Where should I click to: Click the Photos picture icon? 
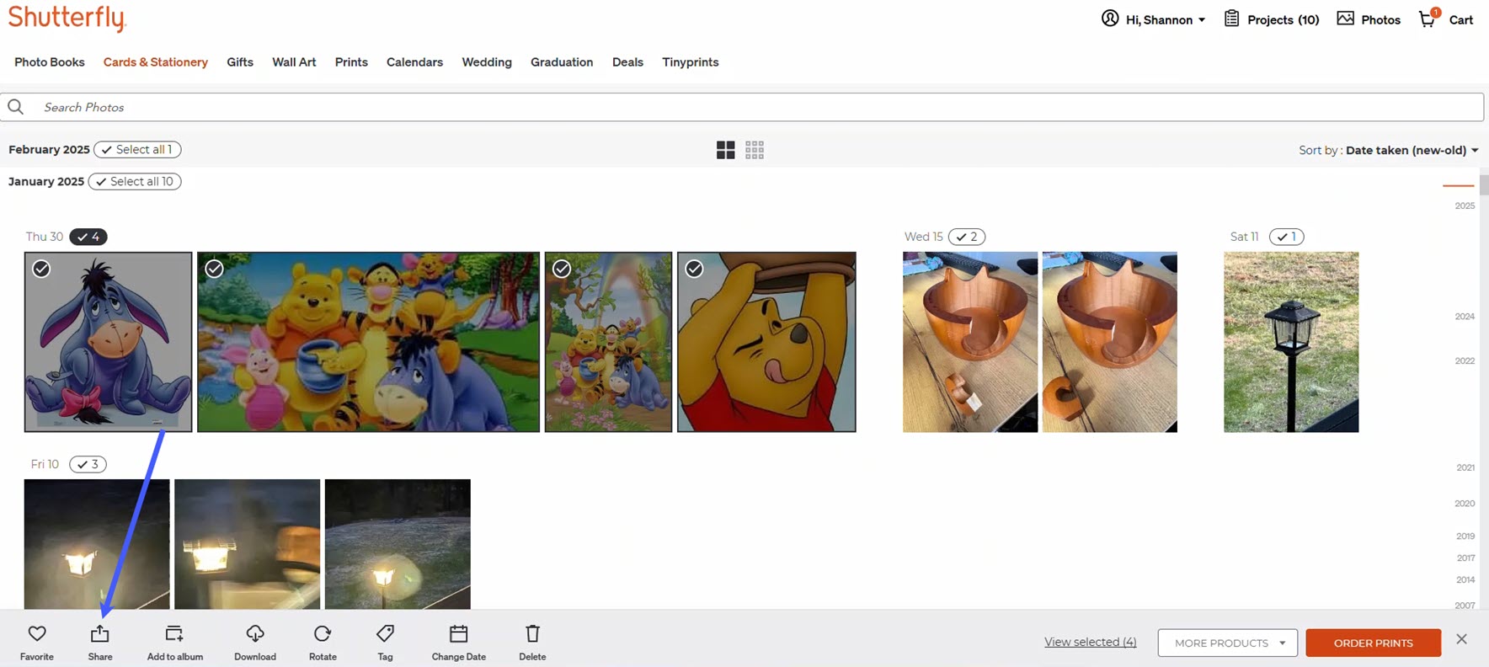(x=1346, y=19)
